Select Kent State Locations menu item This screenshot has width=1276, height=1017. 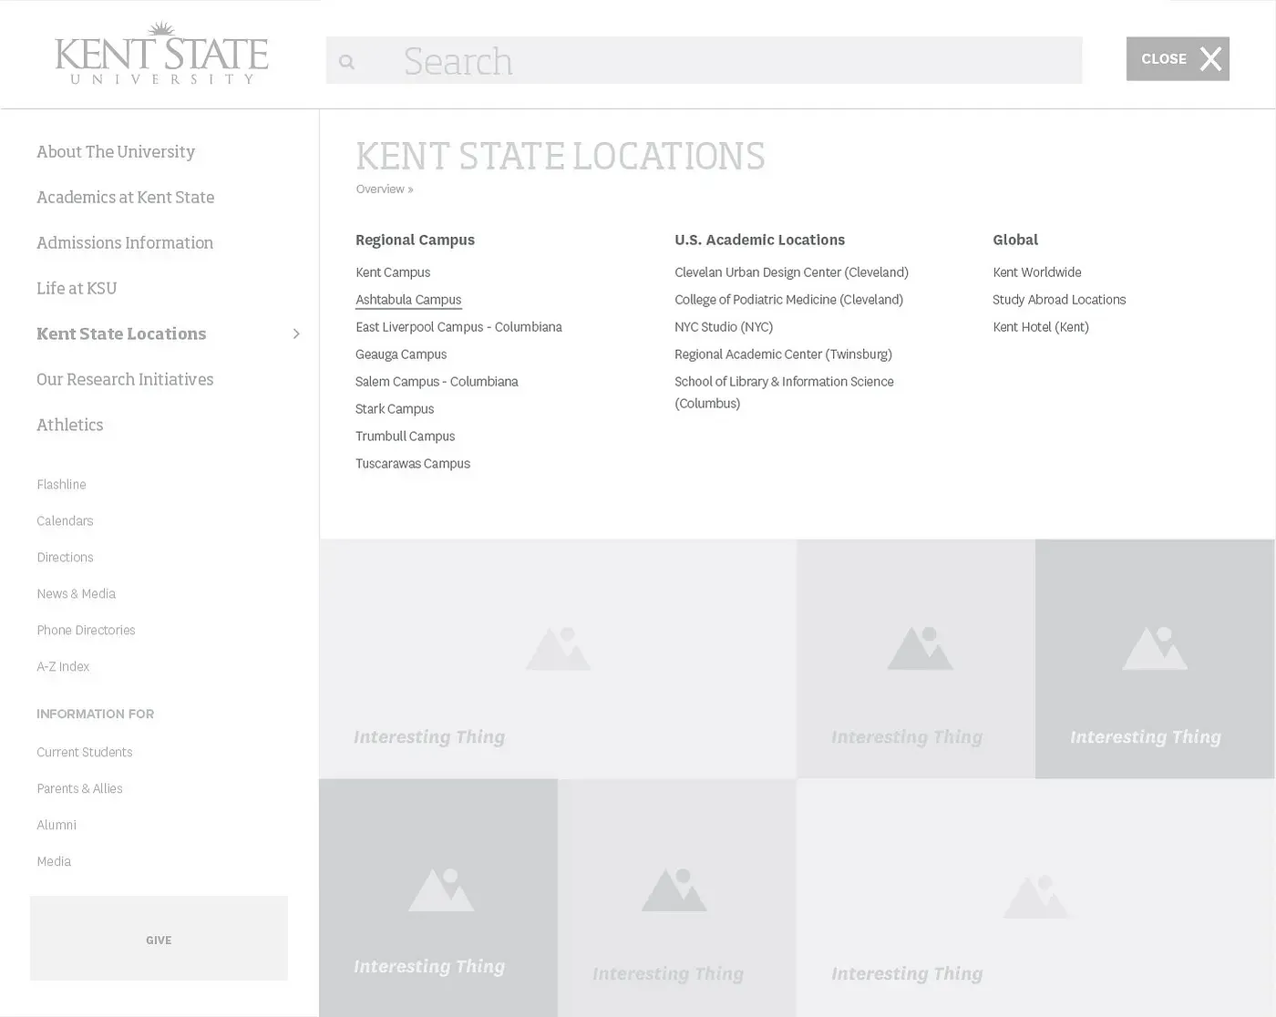tap(121, 334)
